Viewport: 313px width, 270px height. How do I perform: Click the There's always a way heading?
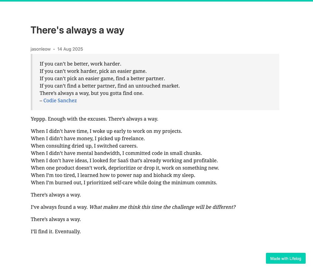click(77, 30)
